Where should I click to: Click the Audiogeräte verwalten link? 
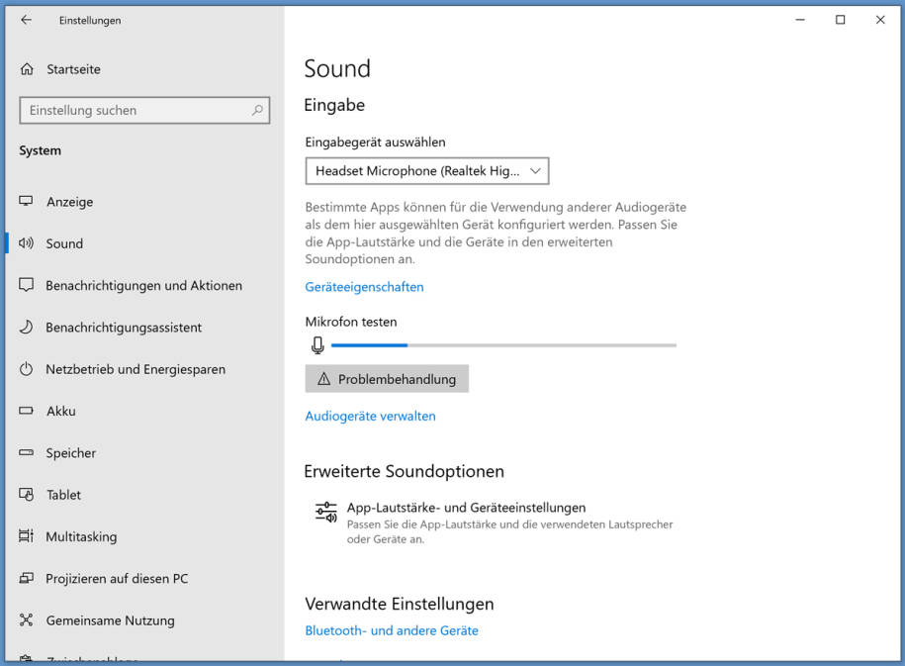pyautogui.click(x=370, y=417)
